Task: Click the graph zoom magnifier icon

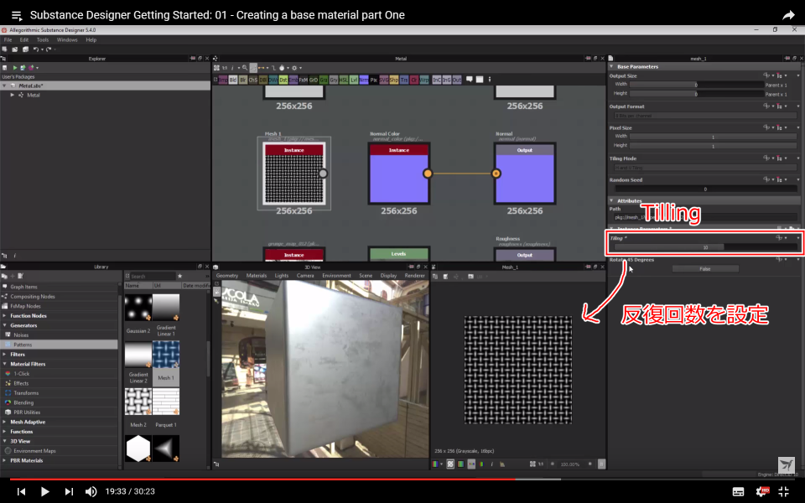Action: (x=245, y=68)
